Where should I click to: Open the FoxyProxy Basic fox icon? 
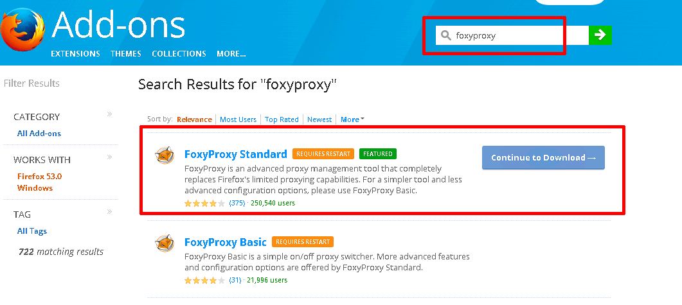pos(165,244)
